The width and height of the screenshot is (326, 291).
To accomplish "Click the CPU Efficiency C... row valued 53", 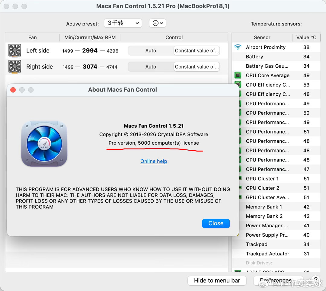I will [280, 85].
